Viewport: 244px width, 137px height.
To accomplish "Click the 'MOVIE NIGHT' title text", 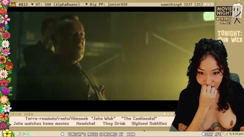I will [224, 11].
